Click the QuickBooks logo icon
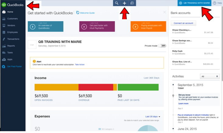 pos(4,5)
